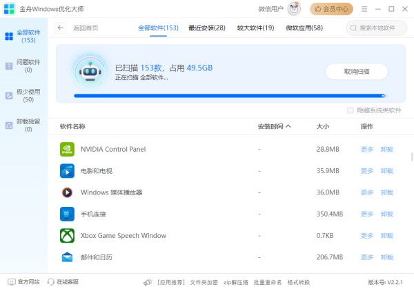Screen dimensions: 414x291
Task: Click the Windows 媒体播放器 icon
Action: point(67,192)
